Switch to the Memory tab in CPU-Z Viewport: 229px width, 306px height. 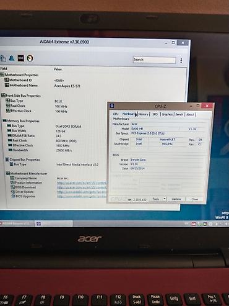click(x=144, y=114)
